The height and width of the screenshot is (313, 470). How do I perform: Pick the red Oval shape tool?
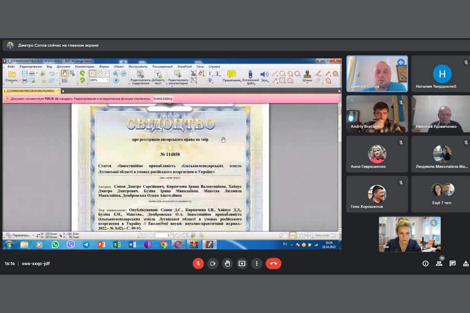coord(283,74)
